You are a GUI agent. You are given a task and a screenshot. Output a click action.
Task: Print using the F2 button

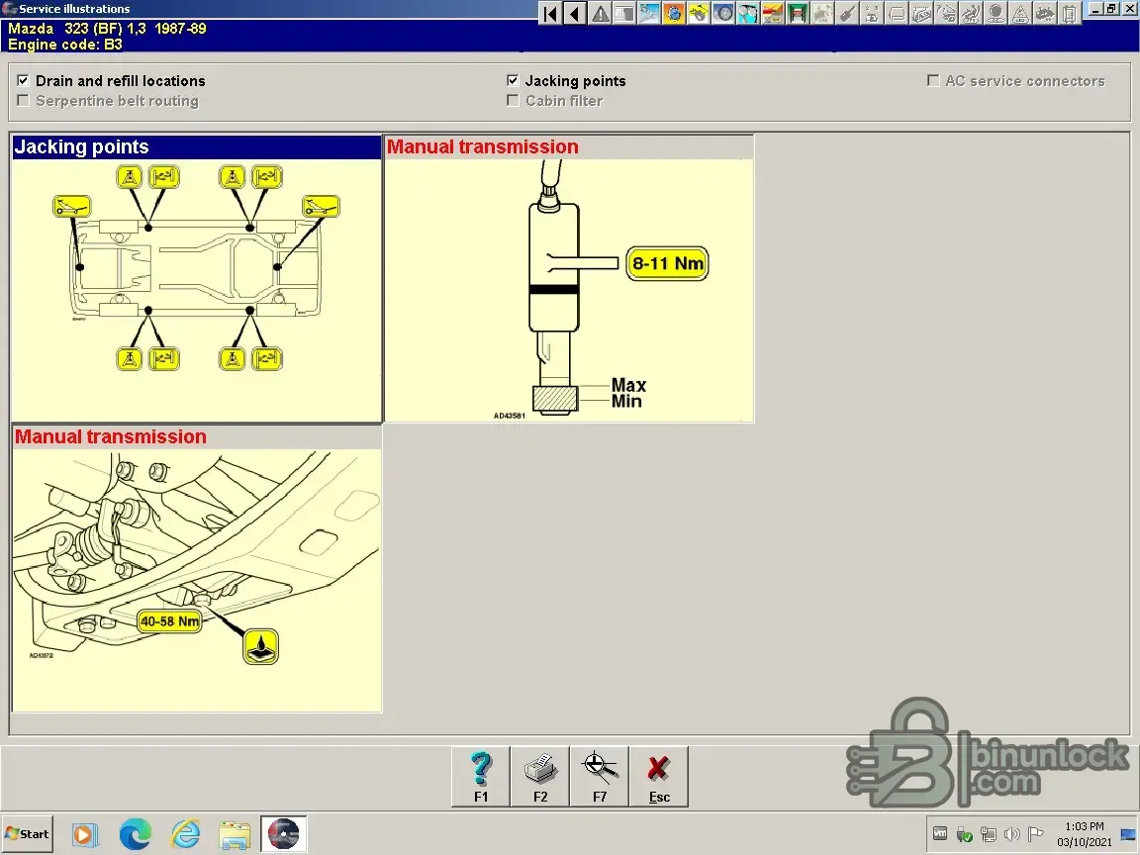tap(540, 777)
